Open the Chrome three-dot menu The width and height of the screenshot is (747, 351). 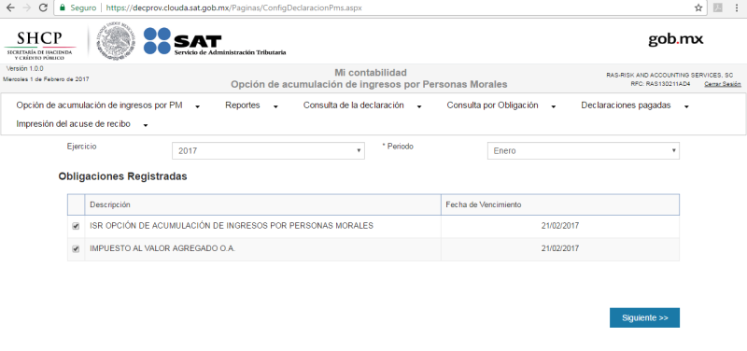tap(737, 8)
